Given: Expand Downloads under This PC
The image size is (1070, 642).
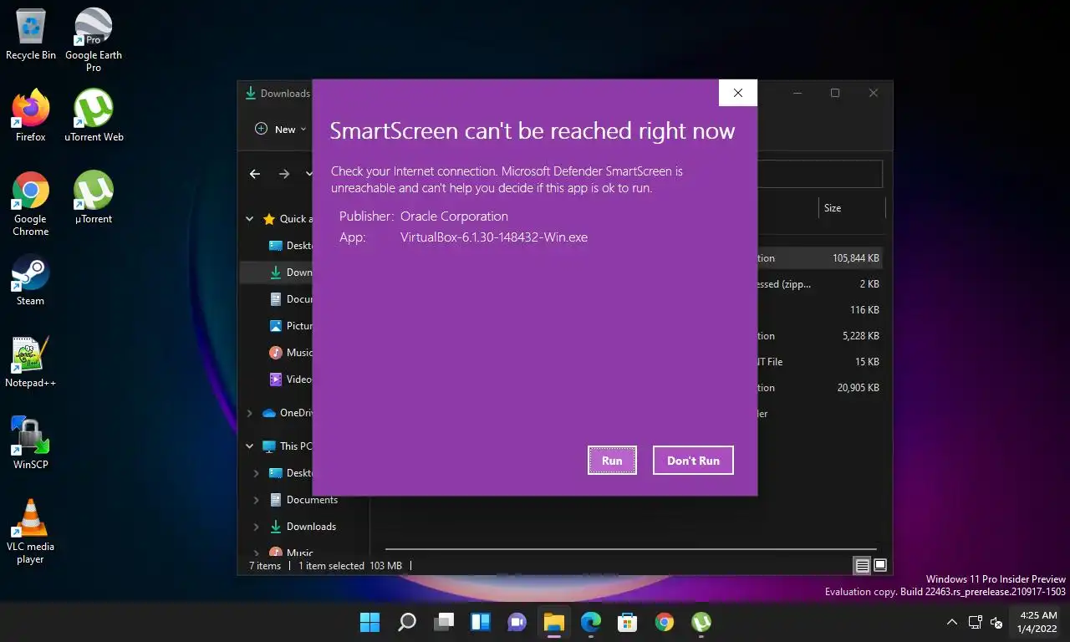Looking at the screenshot, I should [257, 527].
